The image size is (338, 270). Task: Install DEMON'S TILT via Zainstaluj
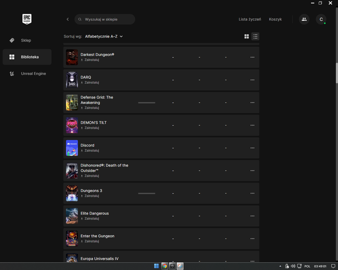click(x=90, y=128)
